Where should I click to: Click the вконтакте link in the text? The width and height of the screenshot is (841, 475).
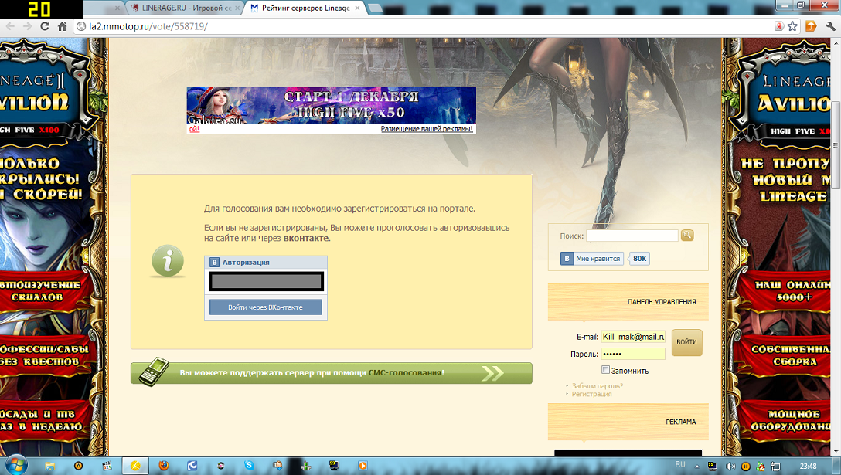click(306, 238)
